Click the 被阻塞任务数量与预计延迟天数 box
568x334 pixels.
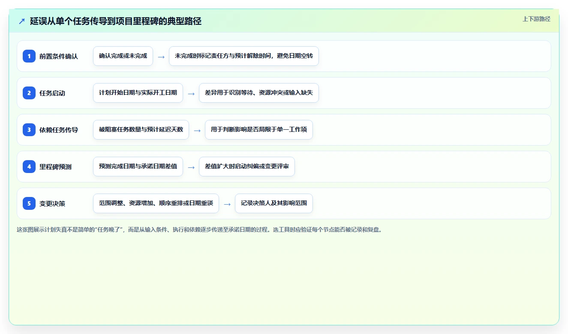[141, 130]
